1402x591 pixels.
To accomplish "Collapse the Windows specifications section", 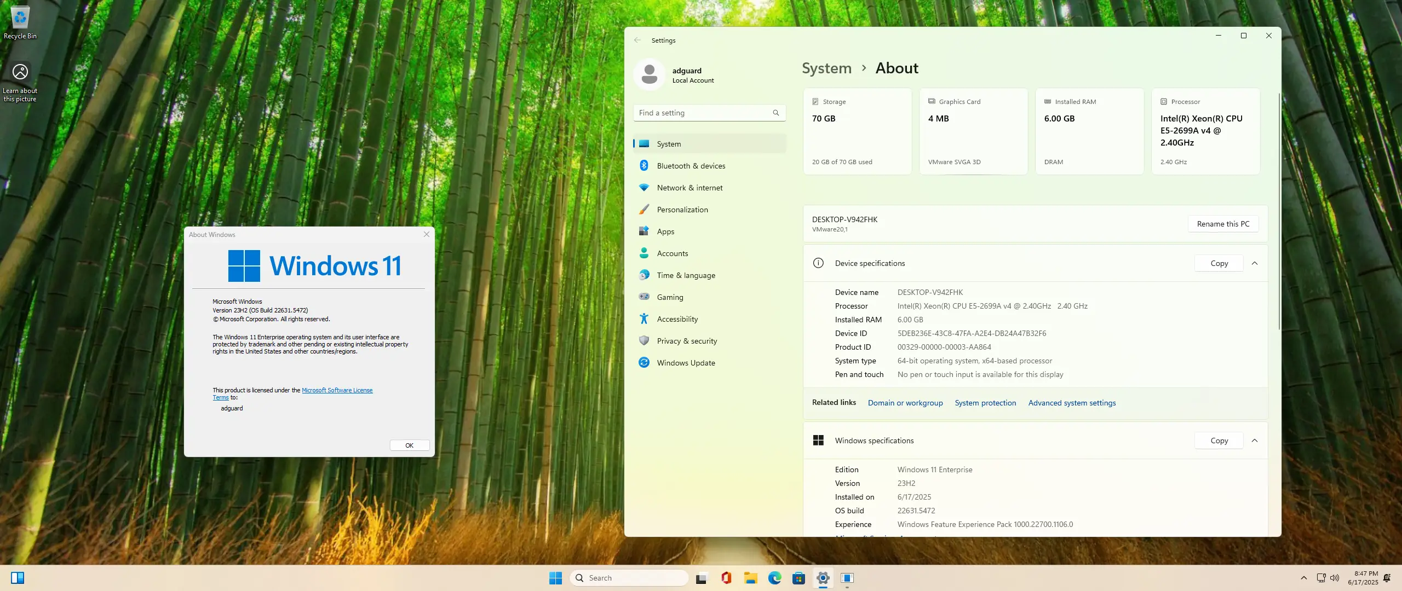I will point(1255,441).
